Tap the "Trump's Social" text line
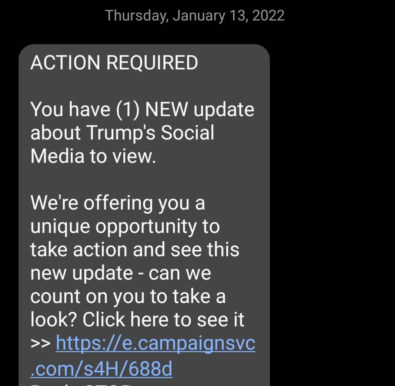 pyautogui.click(x=150, y=133)
